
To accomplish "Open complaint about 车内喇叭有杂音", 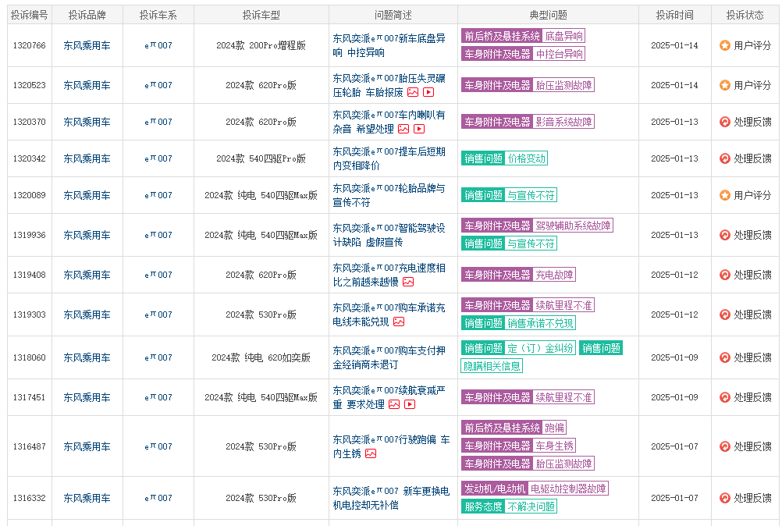I will pos(389,122).
